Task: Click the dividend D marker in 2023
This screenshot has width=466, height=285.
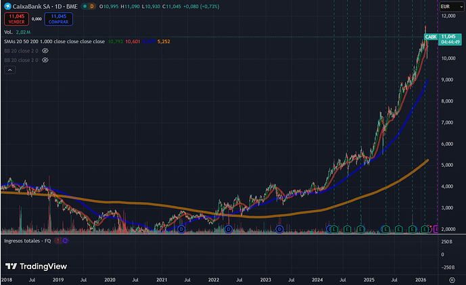Action: [x=280, y=230]
